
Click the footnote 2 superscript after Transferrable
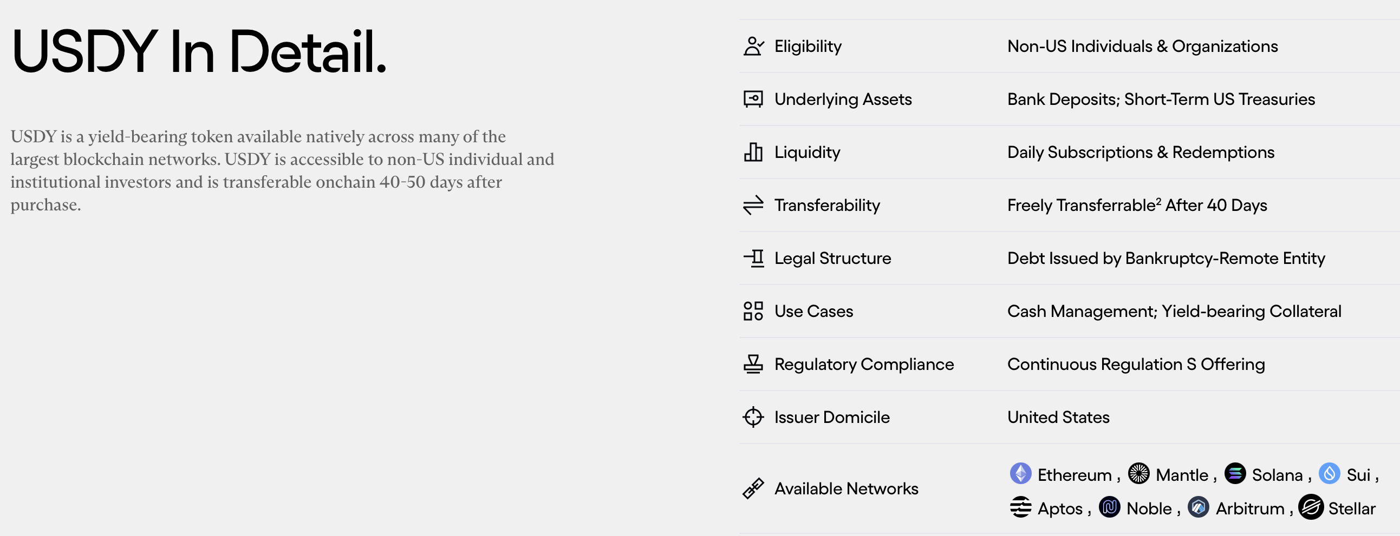tap(1158, 201)
